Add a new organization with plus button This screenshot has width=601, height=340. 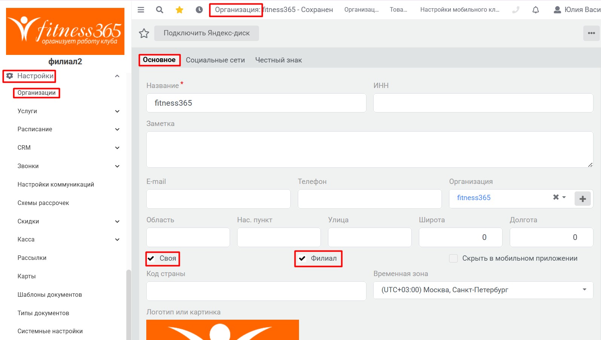pyautogui.click(x=583, y=199)
